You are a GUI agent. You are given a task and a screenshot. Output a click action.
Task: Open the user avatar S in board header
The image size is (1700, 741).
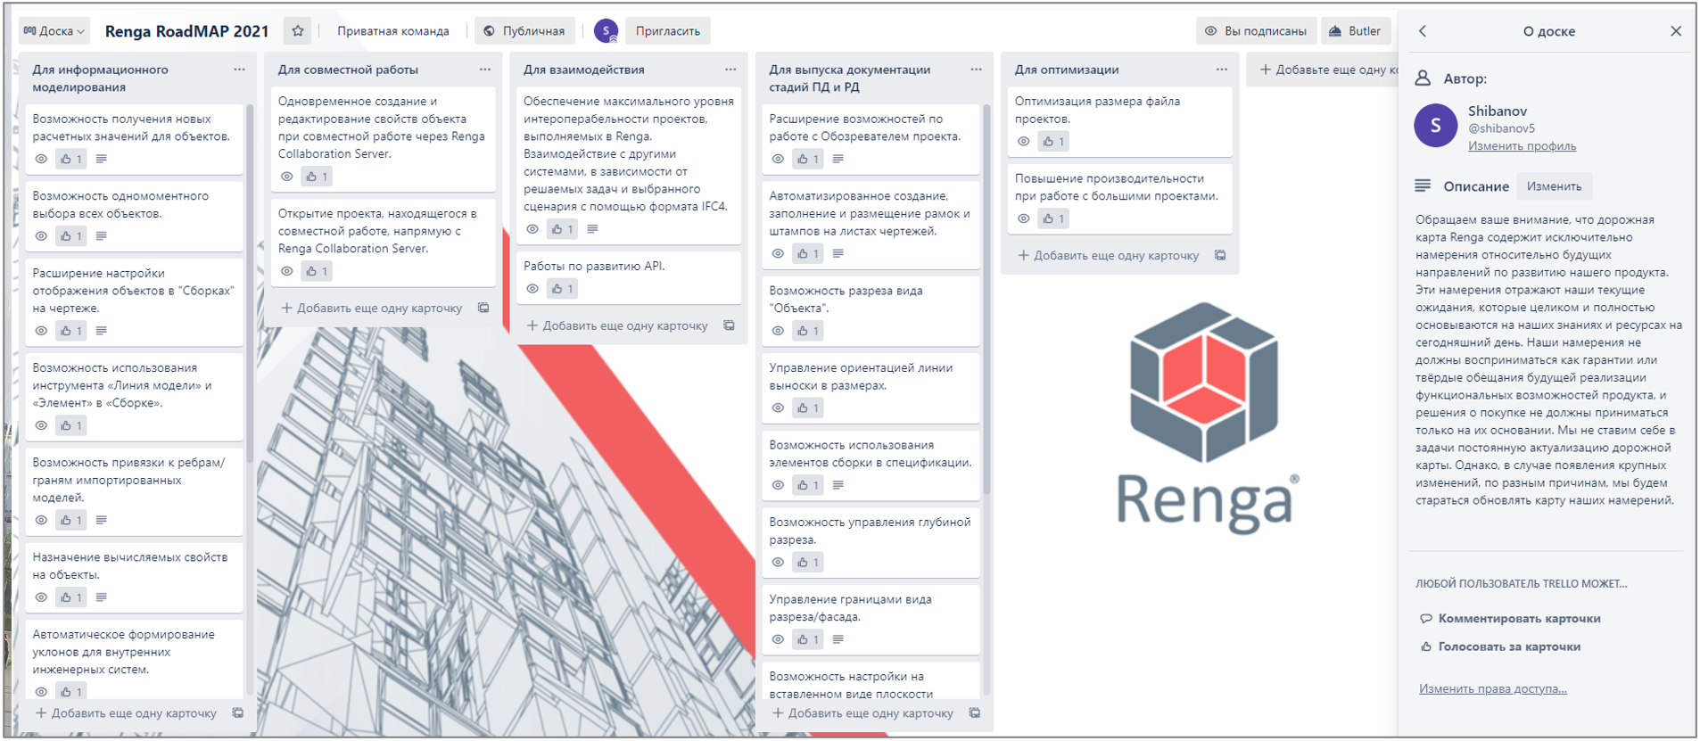(x=607, y=31)
